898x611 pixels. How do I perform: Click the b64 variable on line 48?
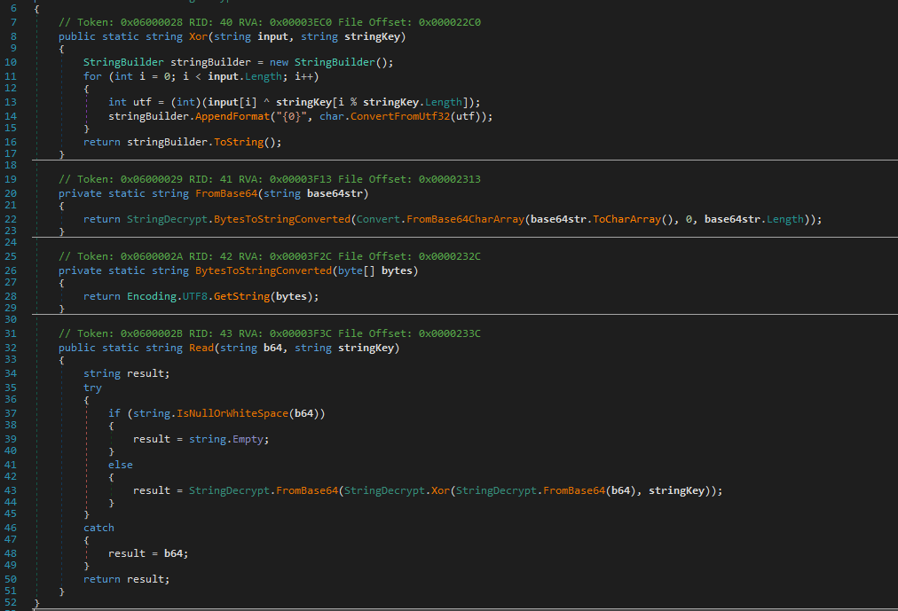pos(177,552)
